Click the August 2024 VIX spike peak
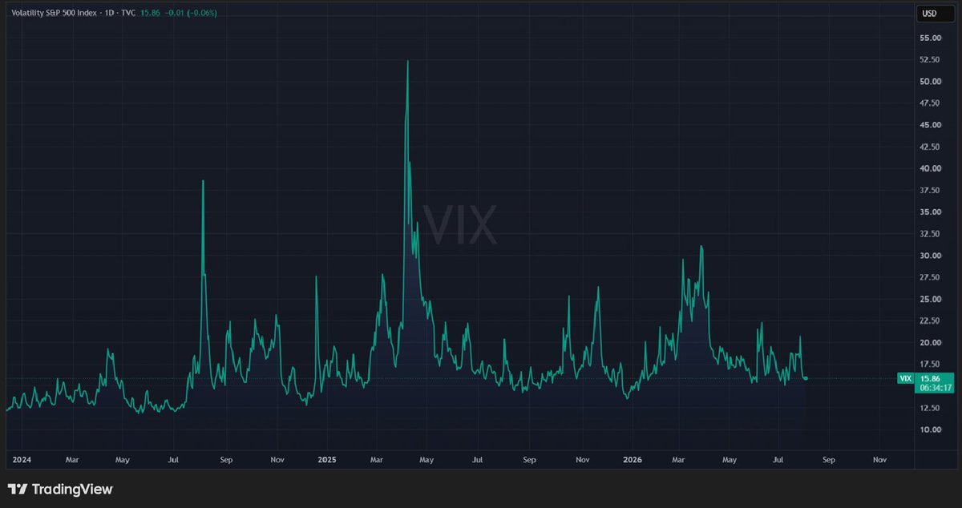This screenshot has height=508, width=962. point(203,181)
